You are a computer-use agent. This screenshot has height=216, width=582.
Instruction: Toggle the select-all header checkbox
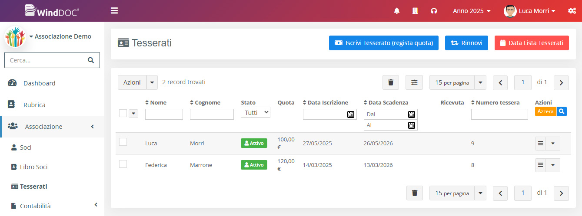123,113
